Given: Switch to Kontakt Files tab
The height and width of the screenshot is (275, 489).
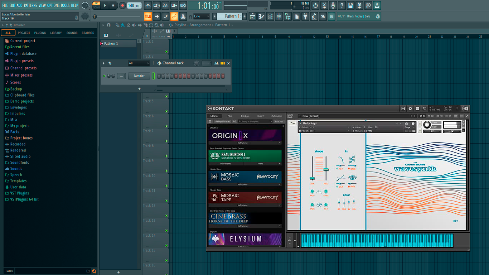Looking at the screenshot, I should 230,116.
